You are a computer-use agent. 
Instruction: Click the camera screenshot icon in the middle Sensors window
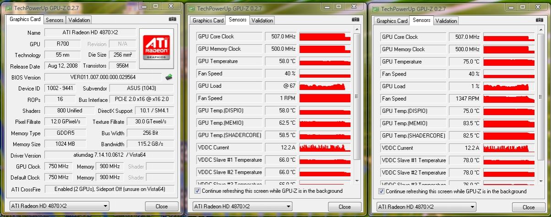(x=355, y=20)
